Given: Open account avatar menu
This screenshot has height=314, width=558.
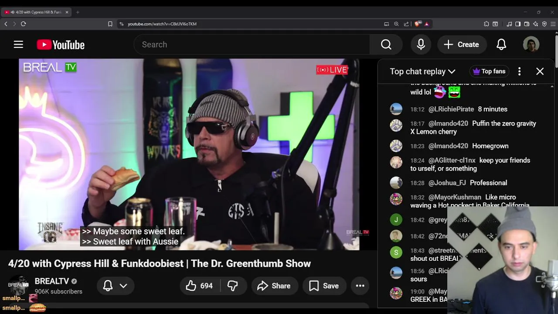Looking at the screenshot, I should pos(531,44).
